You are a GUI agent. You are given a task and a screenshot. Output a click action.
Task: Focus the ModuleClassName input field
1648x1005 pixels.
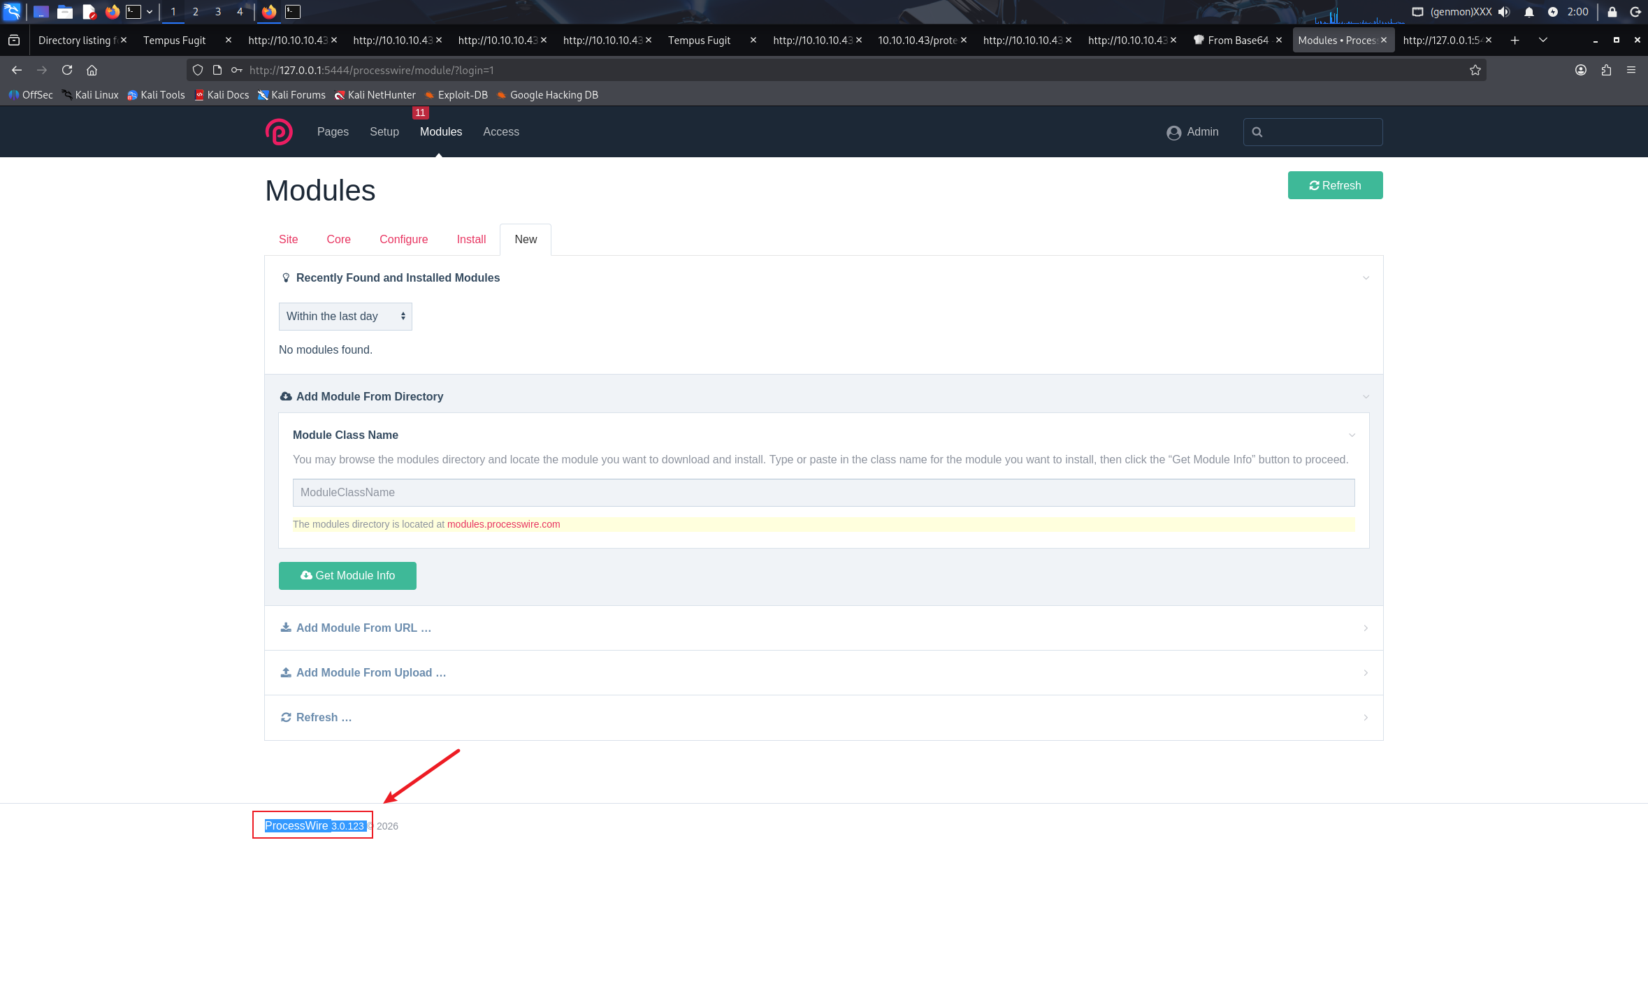click(x=823, y=493)
